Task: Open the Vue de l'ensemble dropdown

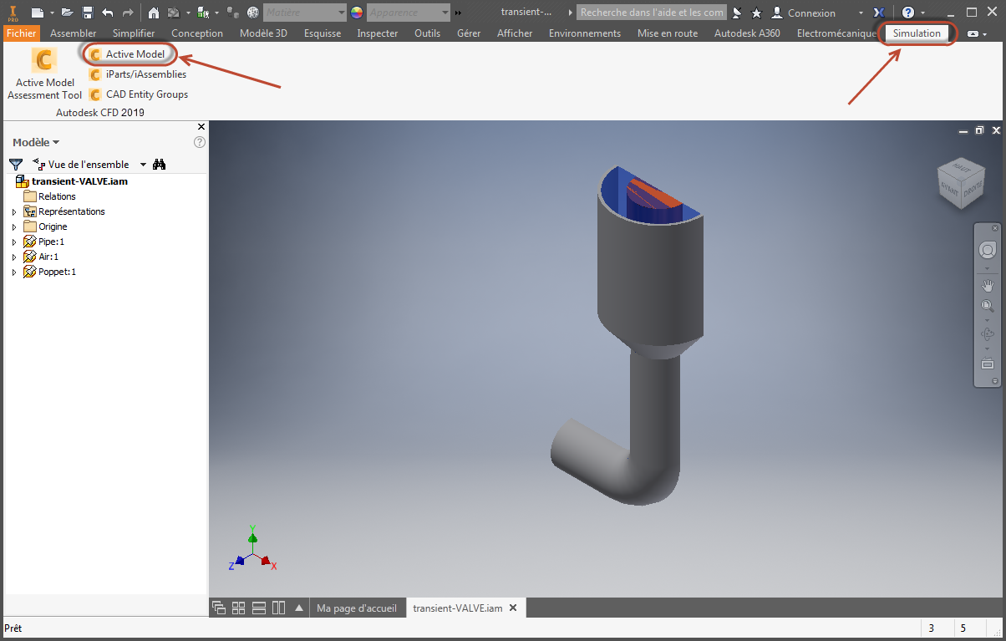Action: point(143,165)
